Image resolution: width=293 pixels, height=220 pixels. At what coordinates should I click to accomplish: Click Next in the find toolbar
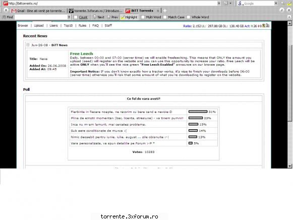pos(99,17)
